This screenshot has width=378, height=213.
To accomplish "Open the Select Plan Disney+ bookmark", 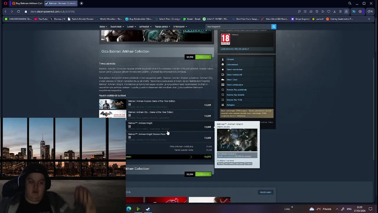I will (x=167, y=19).
